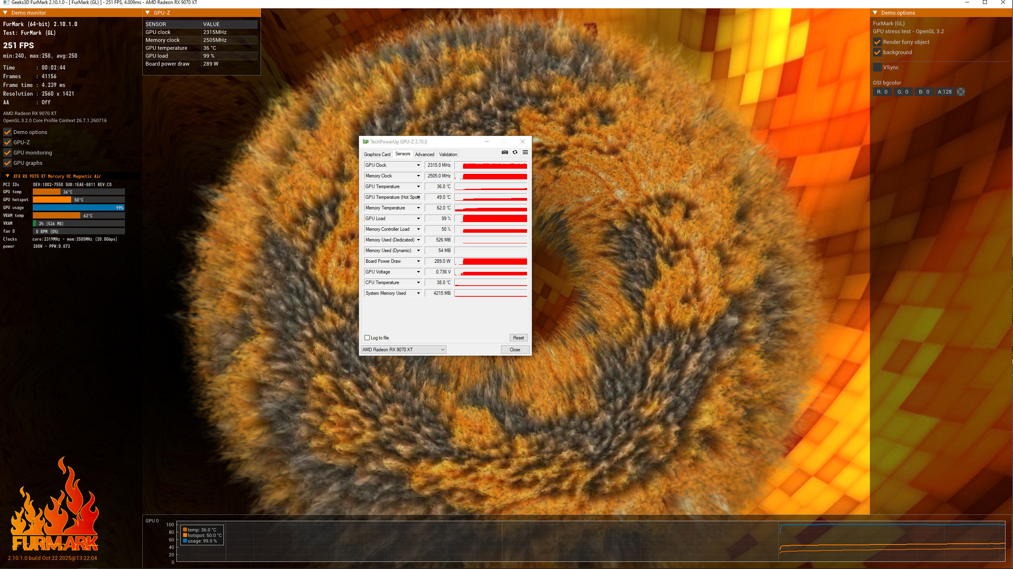This screenshot has width=1013, height=569.
Task: Take a GPU-Z screenshot with camera icon
Action: pos(505,152)
